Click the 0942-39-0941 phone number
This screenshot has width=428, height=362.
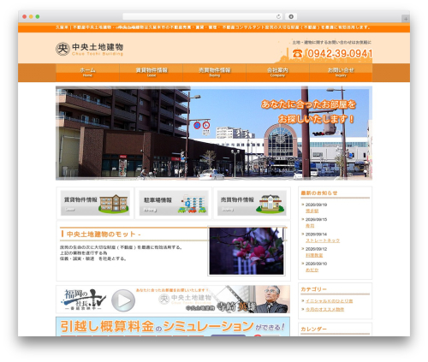click(340, 54)
